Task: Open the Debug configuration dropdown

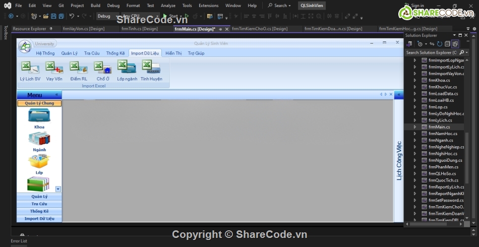Action: click(107, 16)
